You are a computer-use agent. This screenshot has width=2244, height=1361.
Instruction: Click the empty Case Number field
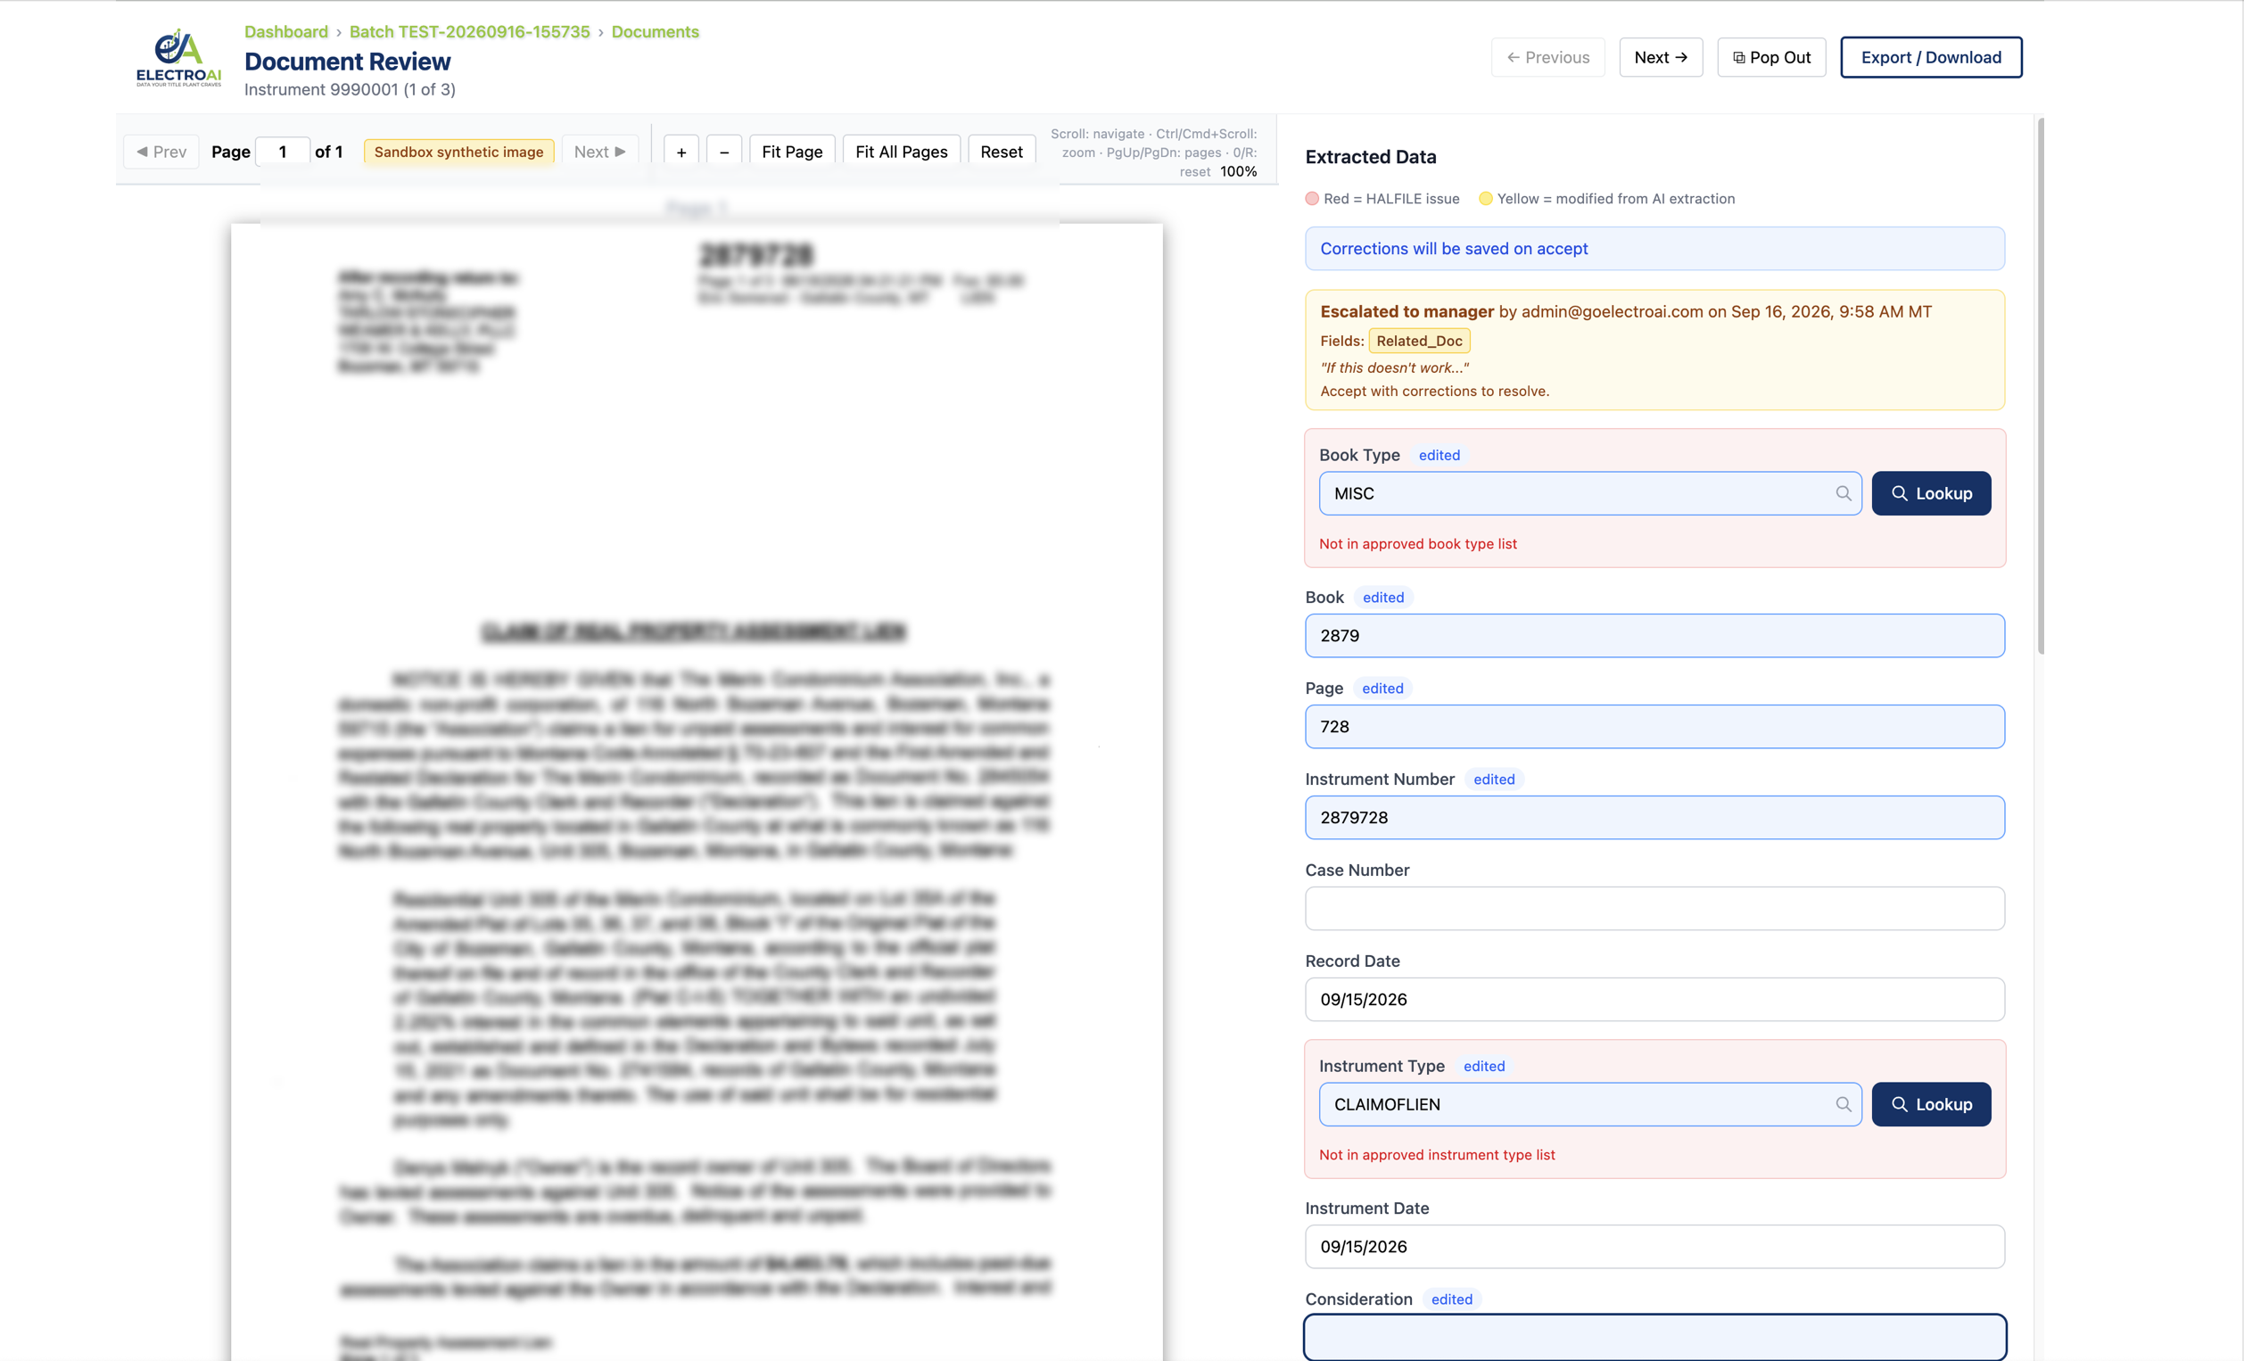pos(1654,908)
